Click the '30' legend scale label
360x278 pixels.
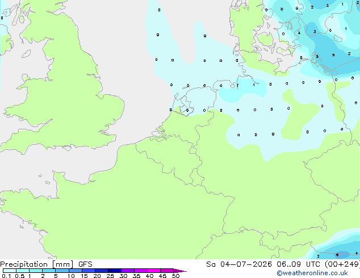click(x=123, y=276)
